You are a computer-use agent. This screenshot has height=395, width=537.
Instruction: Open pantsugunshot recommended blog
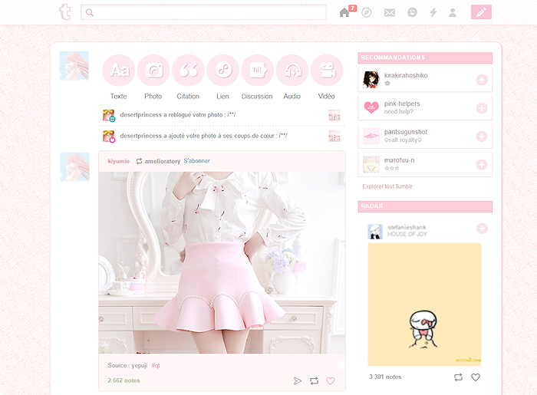pyautogui.click(x=406, y=132)
